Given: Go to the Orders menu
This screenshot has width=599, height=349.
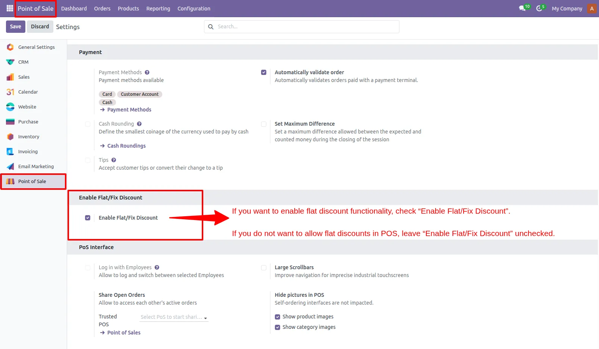Looking at the screenshot, I should tap(102, 9).
